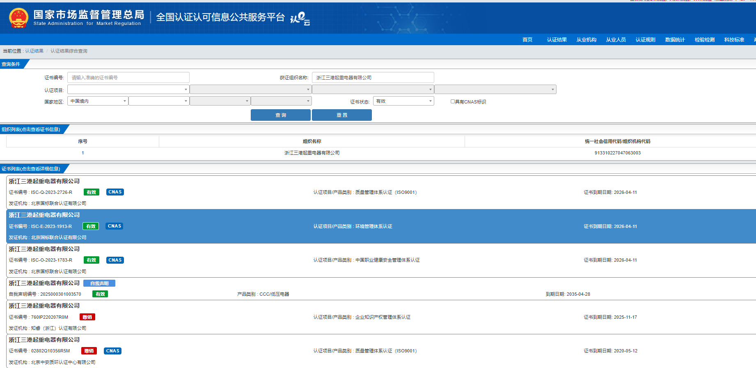Click the 认e云 cloud logo icon
Image resolution: width=756 pixels, height=368 pixels.
(x=300, y=18)
